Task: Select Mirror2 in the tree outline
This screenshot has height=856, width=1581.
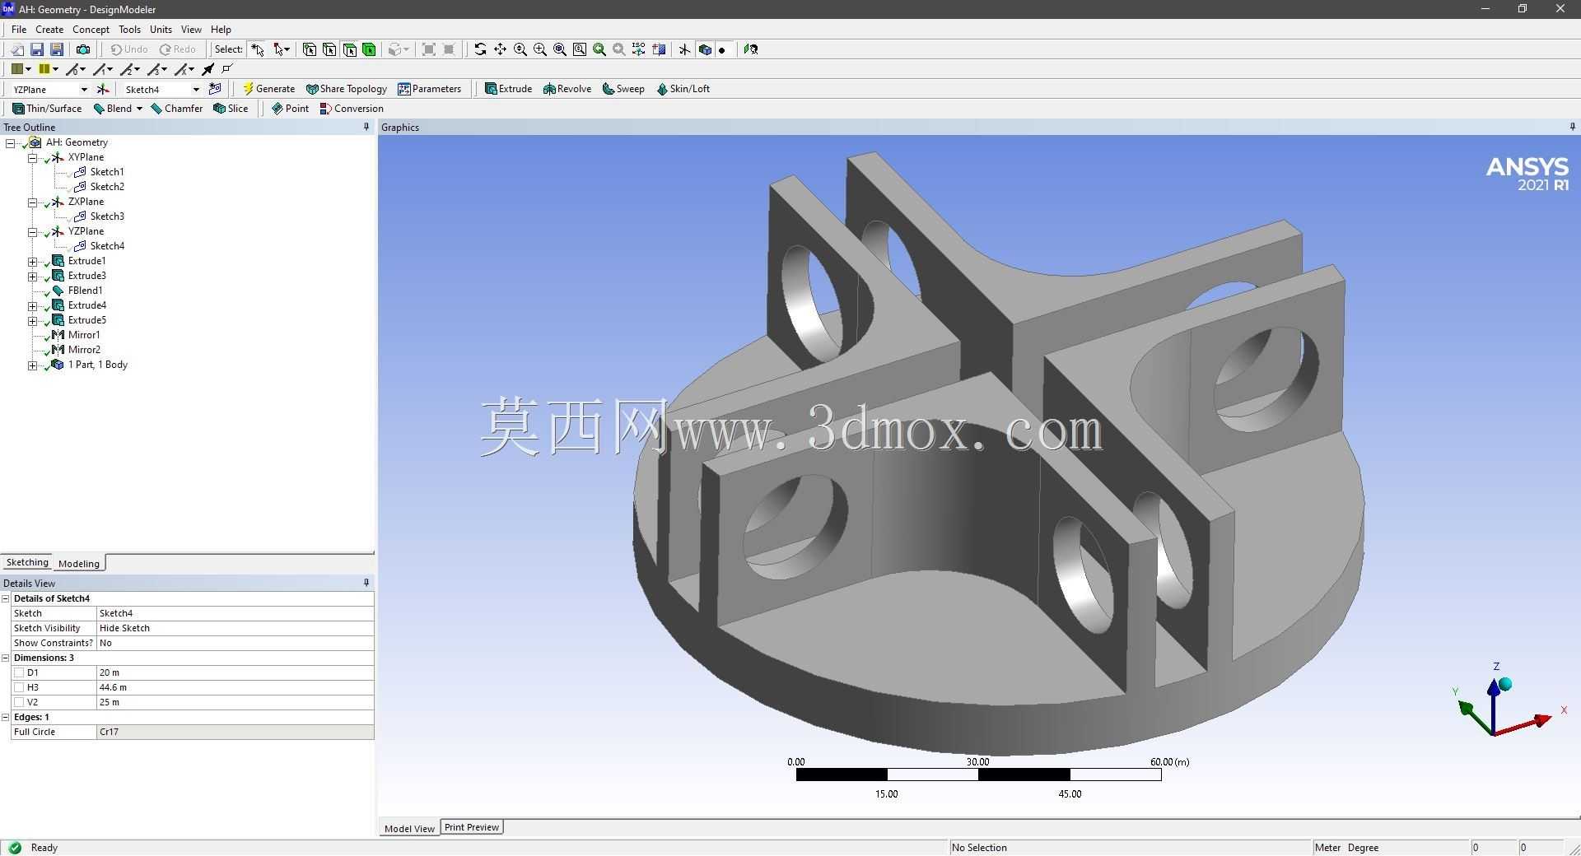Action: (84, 350)
